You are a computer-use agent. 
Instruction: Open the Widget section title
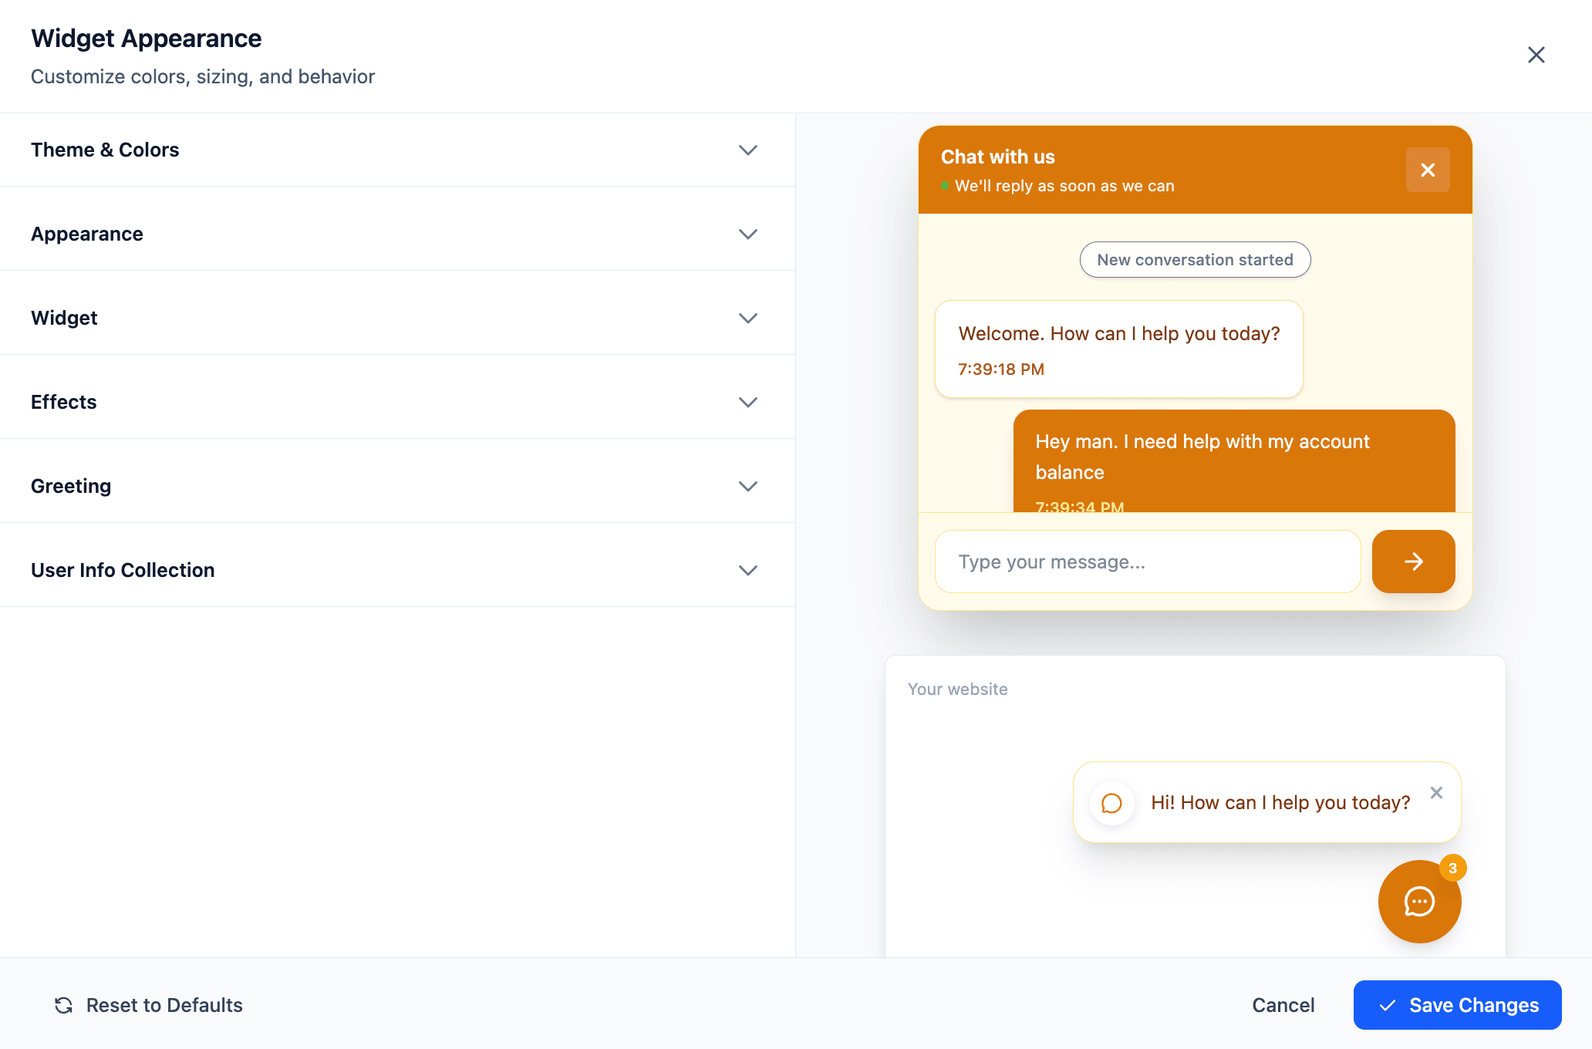point(64,318)
